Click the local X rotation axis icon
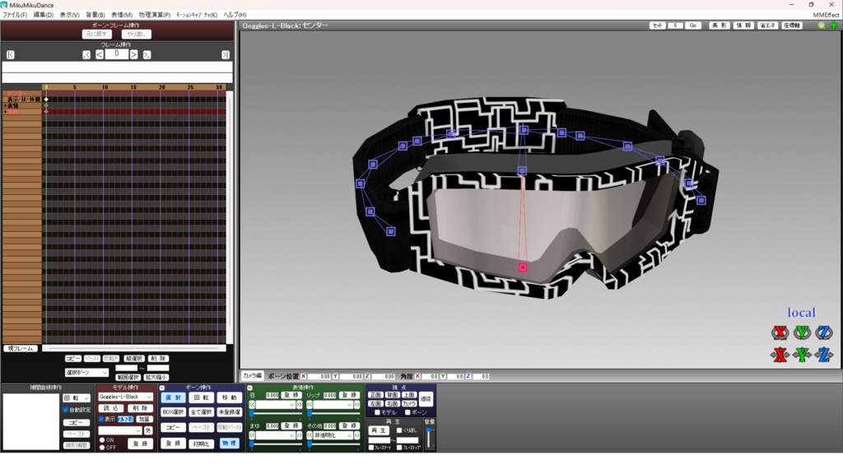This screenshot has height=474, width=843. (780, 332)
